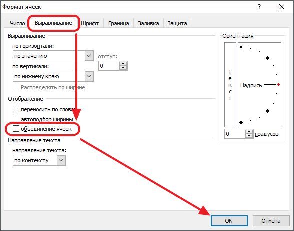The width and height of the screenshot is (294, 231).
Task: Confirm with the OK button
Action: [x=229, y=221]
